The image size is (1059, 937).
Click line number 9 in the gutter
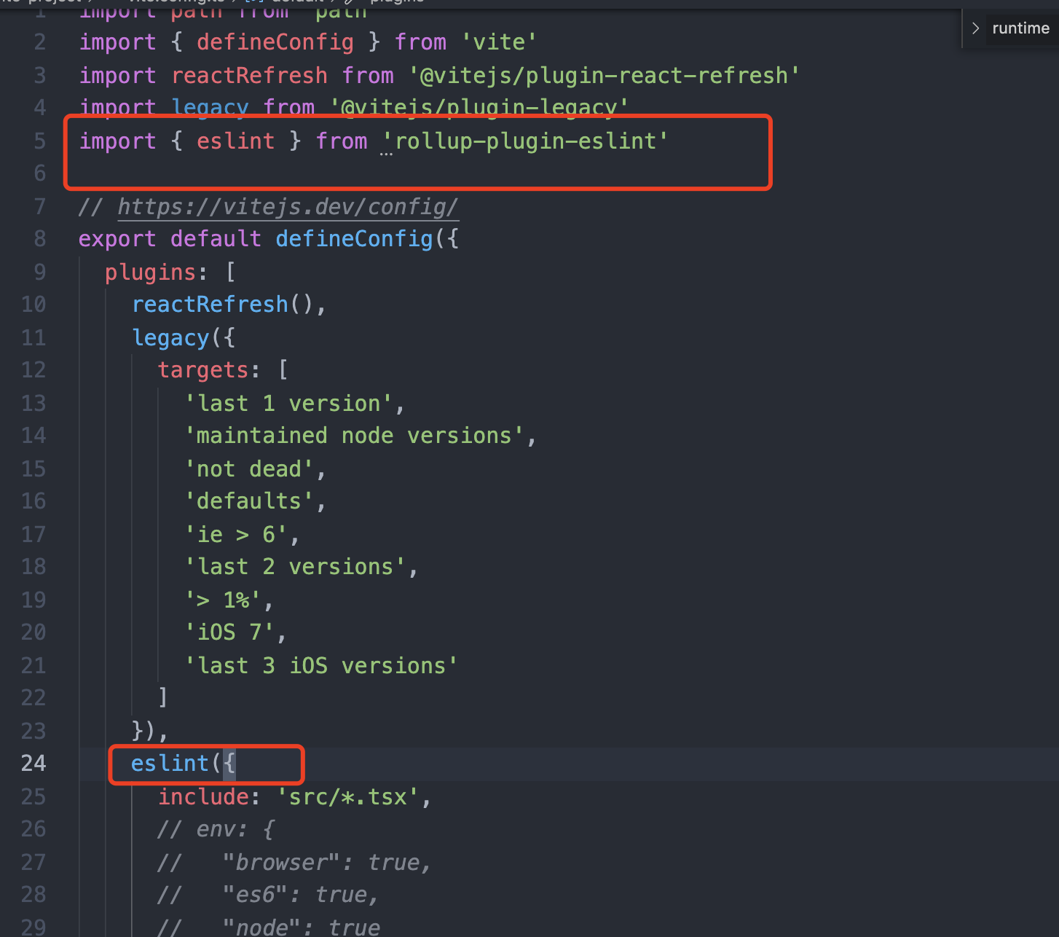click(40, 272)
